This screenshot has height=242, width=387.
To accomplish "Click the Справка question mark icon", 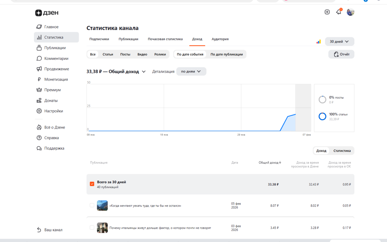I will click(39, 138).
